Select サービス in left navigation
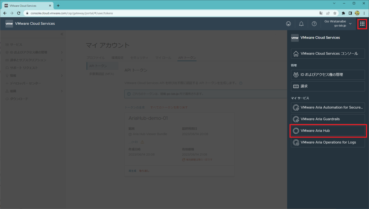Screen dimensions: 369x209 [16, 45]
